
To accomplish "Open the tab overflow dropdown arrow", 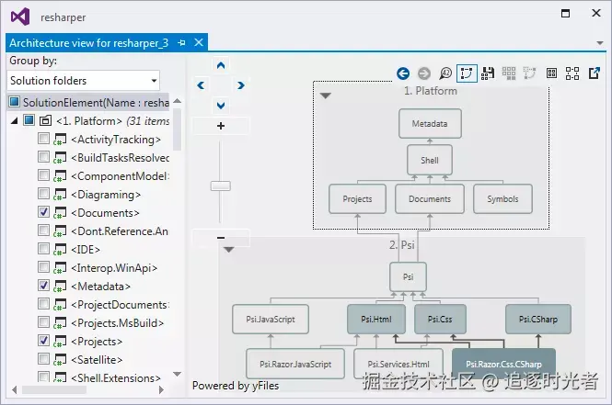I will click(x=600, y=43).
